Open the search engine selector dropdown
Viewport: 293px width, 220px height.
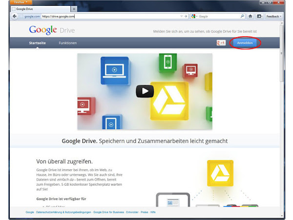(x=194, y=17)
